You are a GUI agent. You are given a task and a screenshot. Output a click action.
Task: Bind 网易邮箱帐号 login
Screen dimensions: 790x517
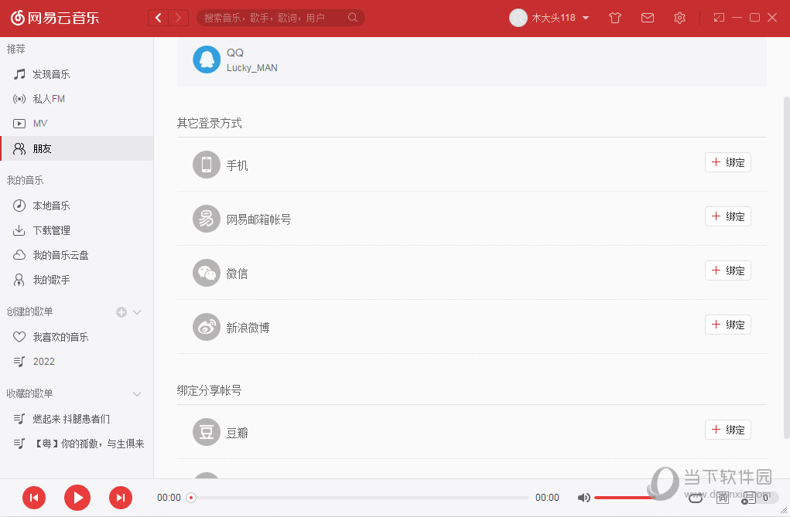click(x=727, y=216)
